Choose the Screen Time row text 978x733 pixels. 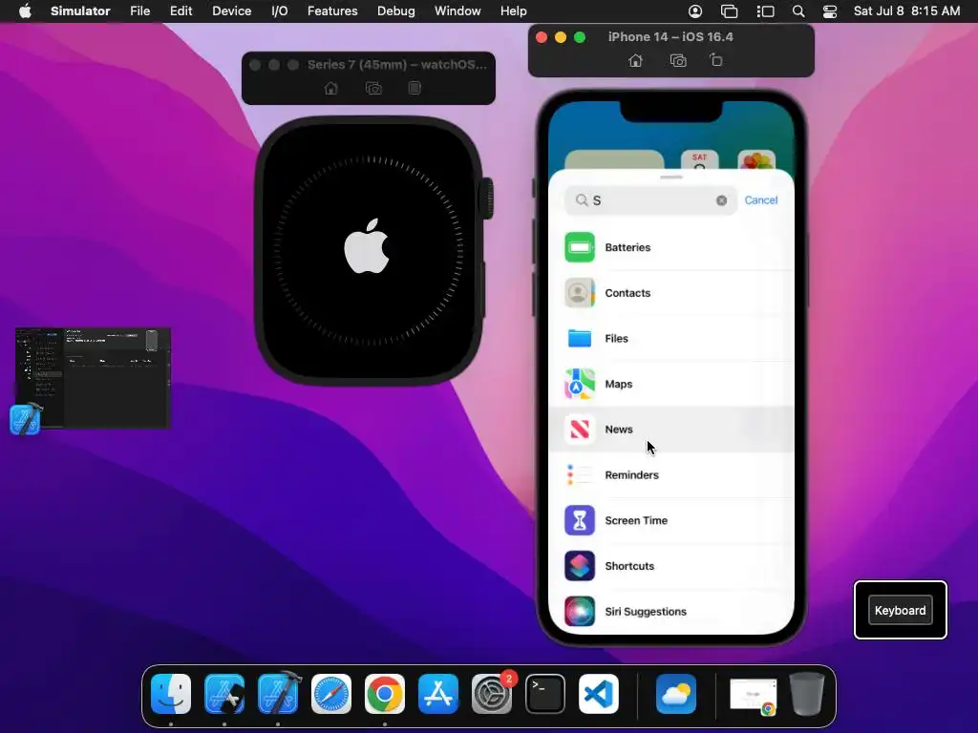[x=636, y=520]
